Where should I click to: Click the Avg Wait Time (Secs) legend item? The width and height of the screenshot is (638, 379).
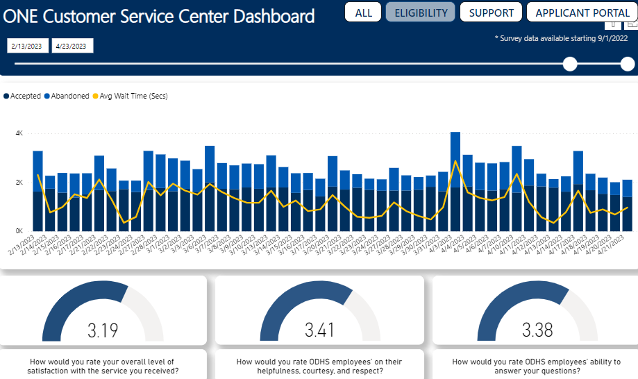coord(131,96)
